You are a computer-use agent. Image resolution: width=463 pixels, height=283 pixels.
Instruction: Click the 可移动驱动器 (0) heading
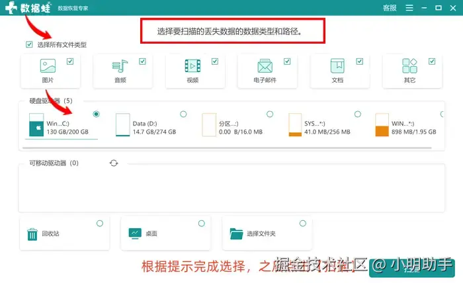click(x=54, y=163)
